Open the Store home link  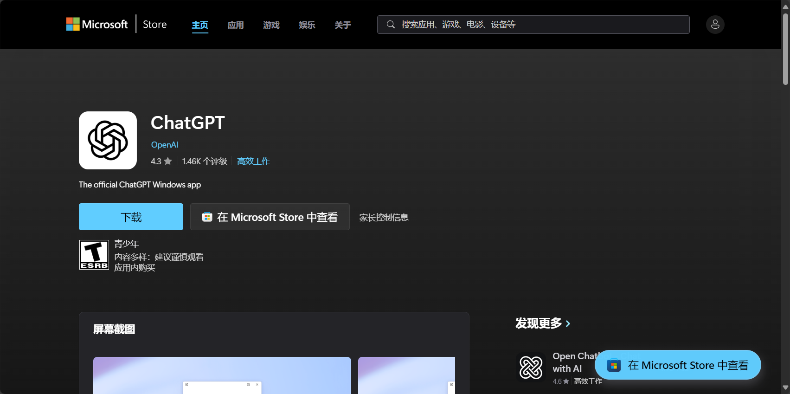(x=154, y=24)
